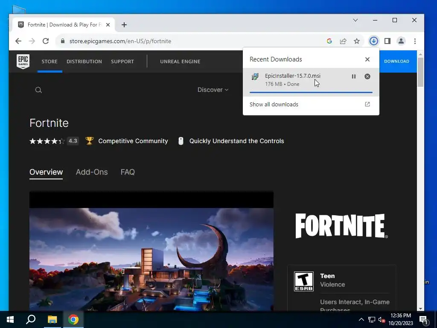Click the Quickly Understand the Controls mouse icon
The image size is (437, 328).
click(181, 141)
